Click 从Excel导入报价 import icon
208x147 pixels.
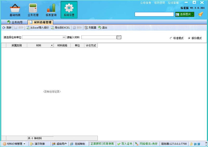coord(28,28)
